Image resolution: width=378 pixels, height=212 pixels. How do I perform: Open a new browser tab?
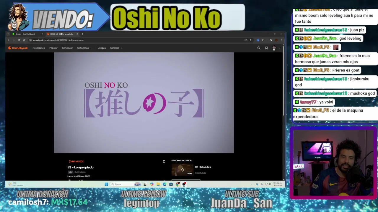tap(82, 34)
